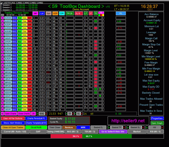Click the TP/28 column header

point(69,13)
